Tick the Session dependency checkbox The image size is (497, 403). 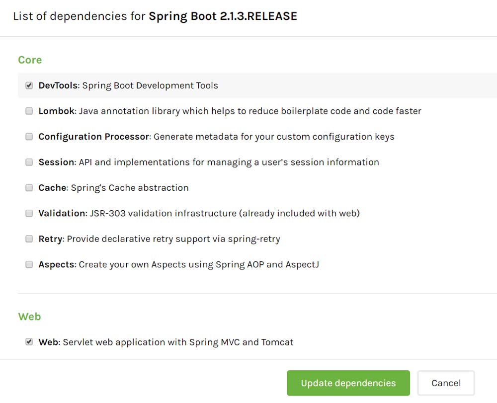pos(29,162)
